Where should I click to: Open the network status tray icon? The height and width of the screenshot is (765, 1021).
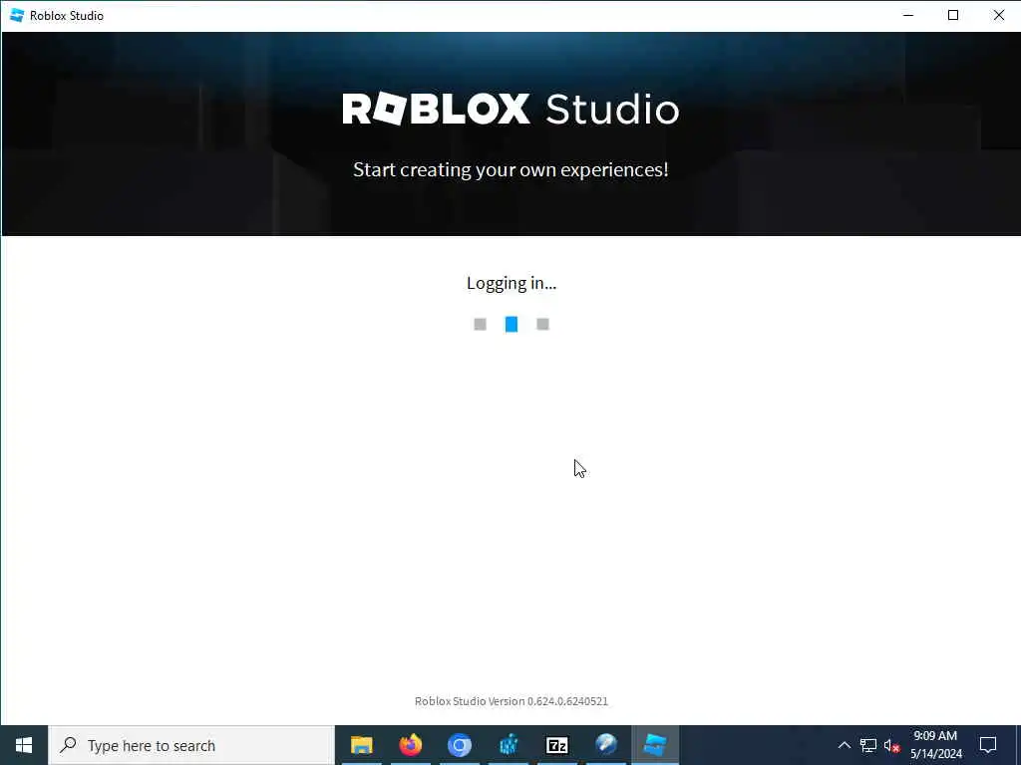(x=868, y=745)
